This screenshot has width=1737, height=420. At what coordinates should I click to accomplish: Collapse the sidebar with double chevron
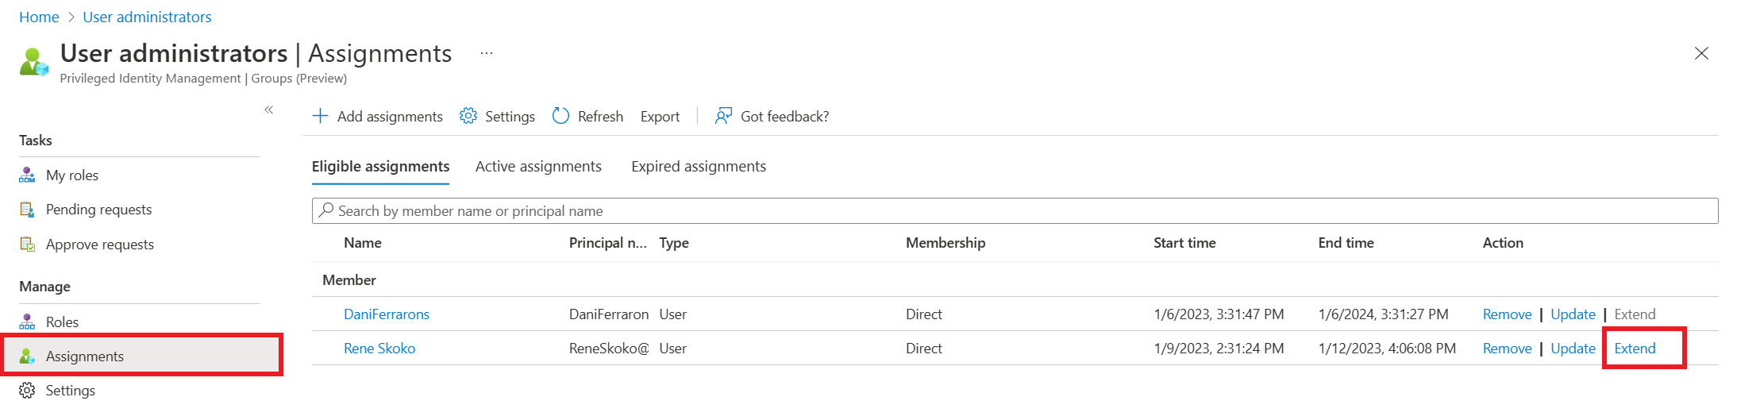click(x=269, y=110)
